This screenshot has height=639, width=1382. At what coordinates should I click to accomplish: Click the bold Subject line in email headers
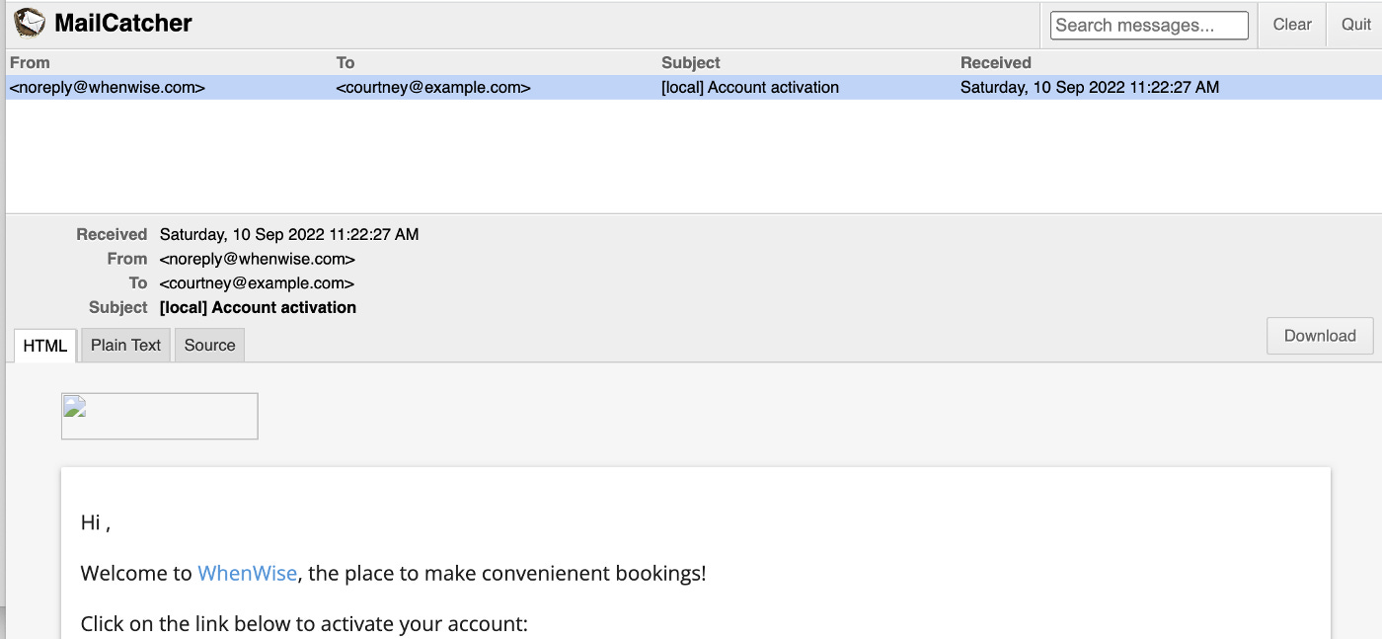click(x=259, y=307)
